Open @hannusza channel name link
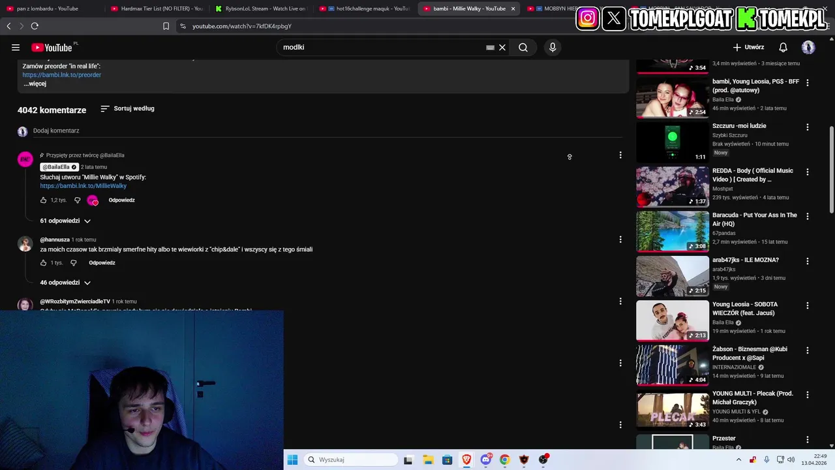Viewport: 835px width, 470px height. (x=55, y=240)
